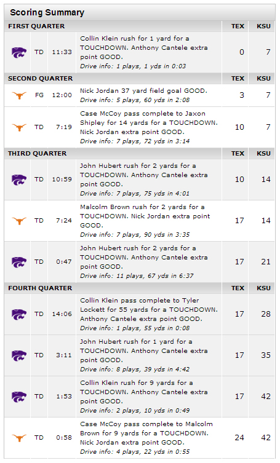Click the Scoring Summary title

click(47, 12)
